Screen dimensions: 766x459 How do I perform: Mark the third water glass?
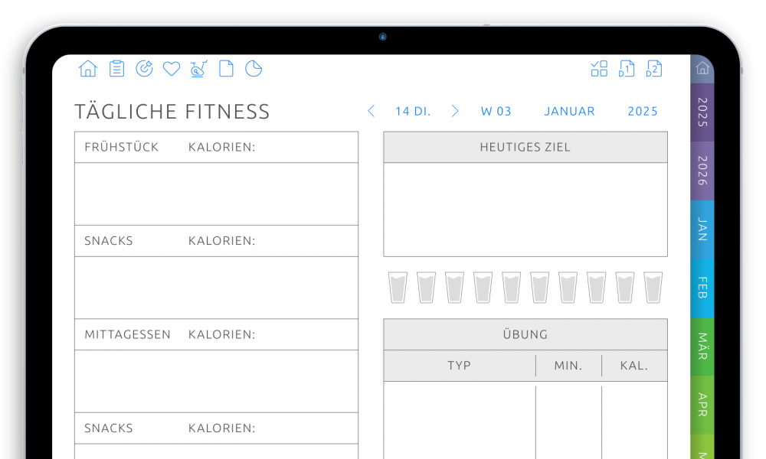(x=454, y=288)
